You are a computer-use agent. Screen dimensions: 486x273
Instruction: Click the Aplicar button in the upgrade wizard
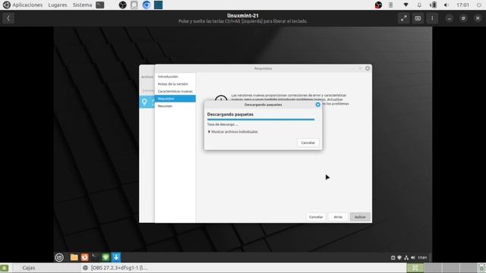(360, 217)
